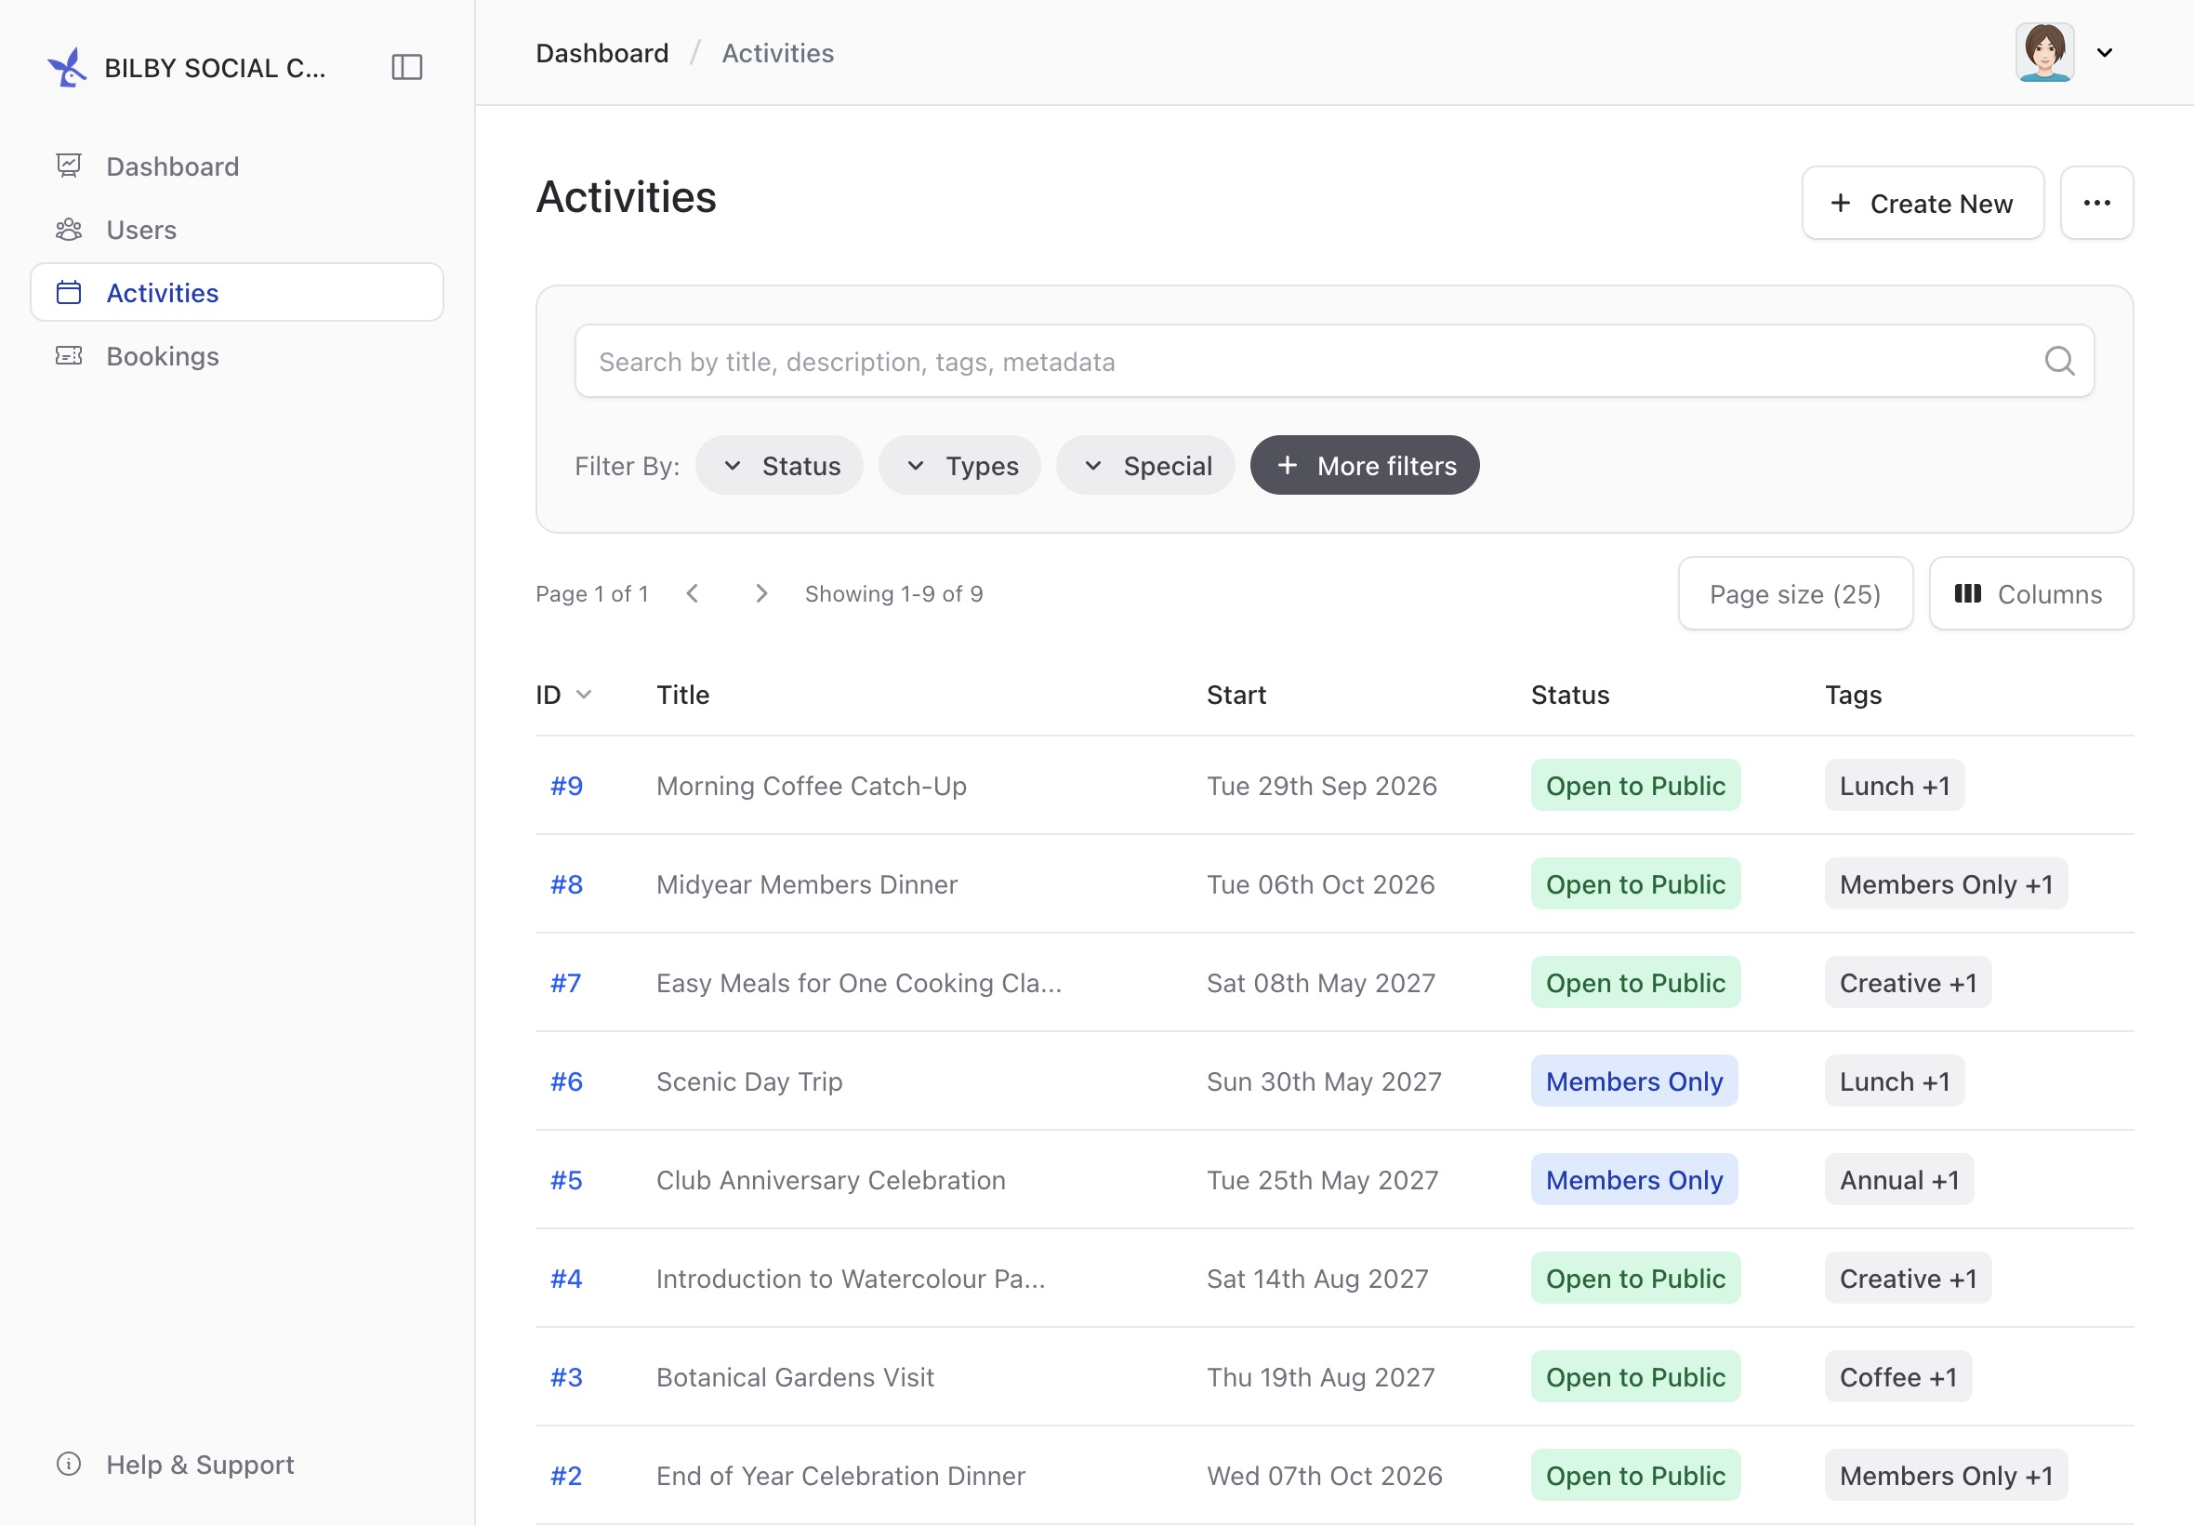Click More filters button
The height and width of the screenshot is (1525, 2194).
tap(1365, 465)
